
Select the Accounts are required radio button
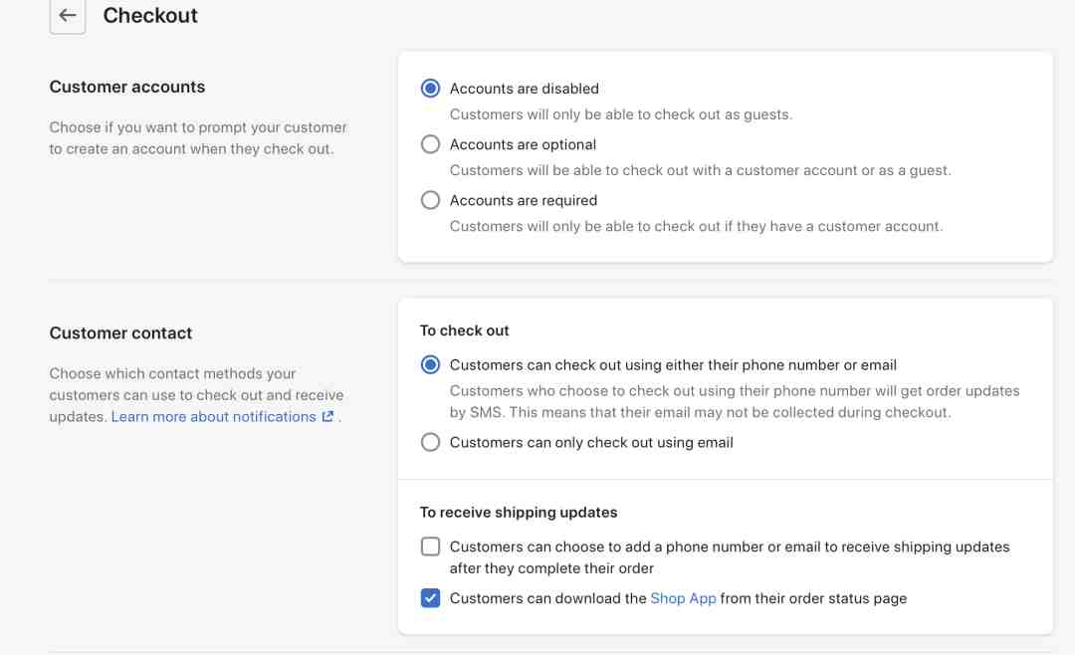point(430,200)
